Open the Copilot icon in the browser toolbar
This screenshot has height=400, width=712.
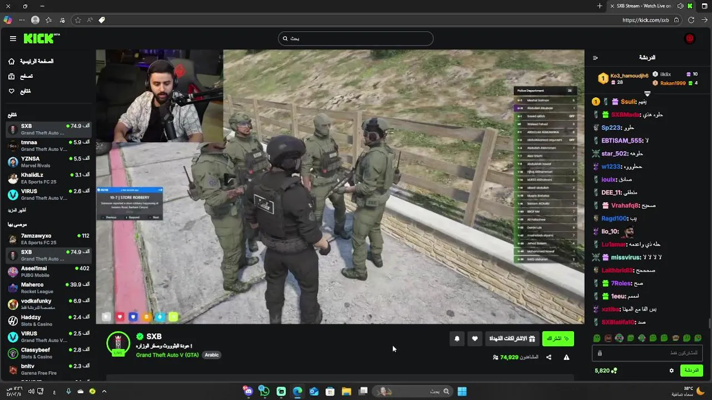tap(7, 20)
